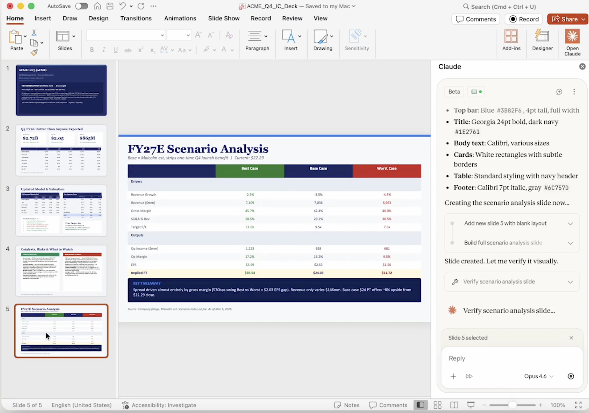This screenshot has width=589, height=413.
Task: Toggle Underline formatting
Action: tap(115, 50)
